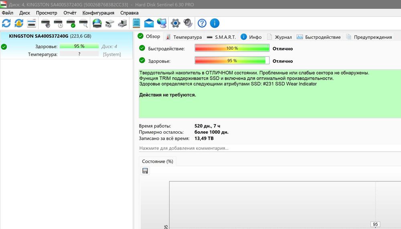Click the более 1000 дн. value
This screenshot has height=229, width=401.
pos(211,132)
